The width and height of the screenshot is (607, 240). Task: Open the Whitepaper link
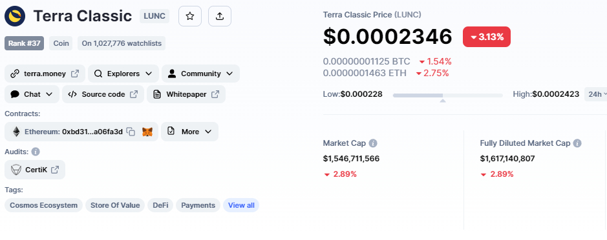[x=186, y=94]
